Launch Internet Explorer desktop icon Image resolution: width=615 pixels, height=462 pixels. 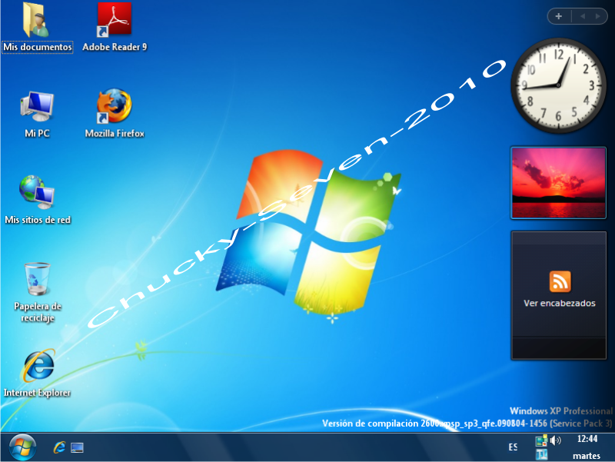pyautogui.click(x=38, y=365)
